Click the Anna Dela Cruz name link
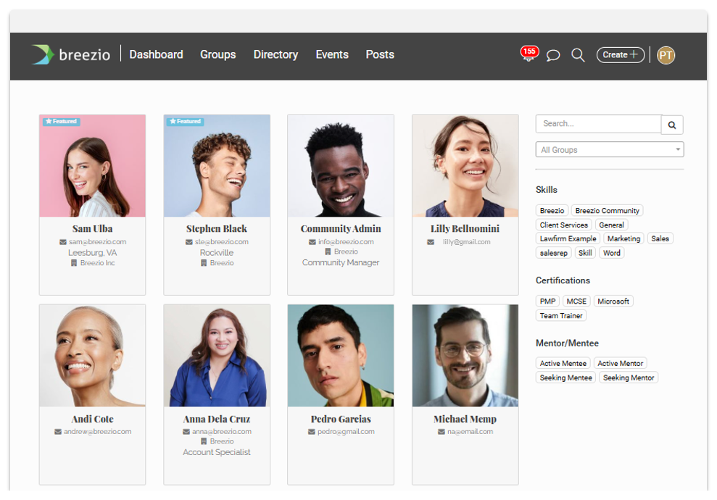 tap(217, 420)
